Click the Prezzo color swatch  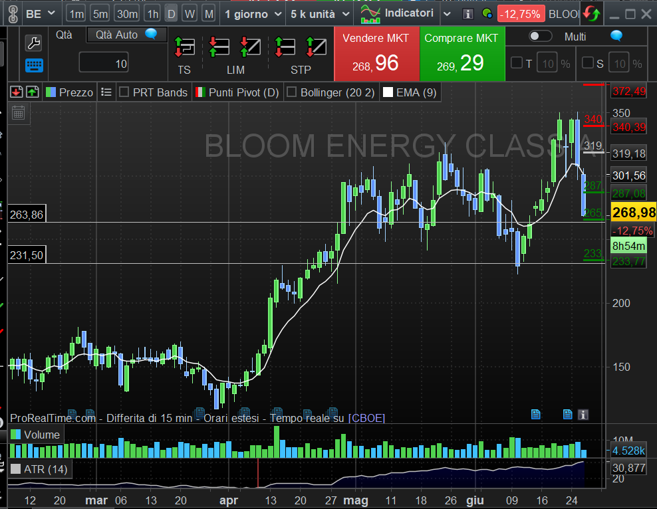coord(51,92)
